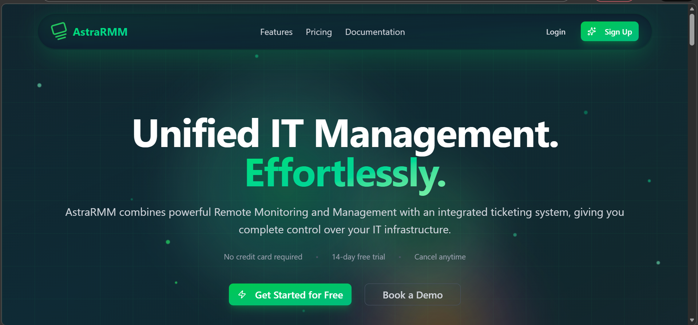
Task: Click the Book a Demo button
Action: pyautogui.click(x=412, y=295)
